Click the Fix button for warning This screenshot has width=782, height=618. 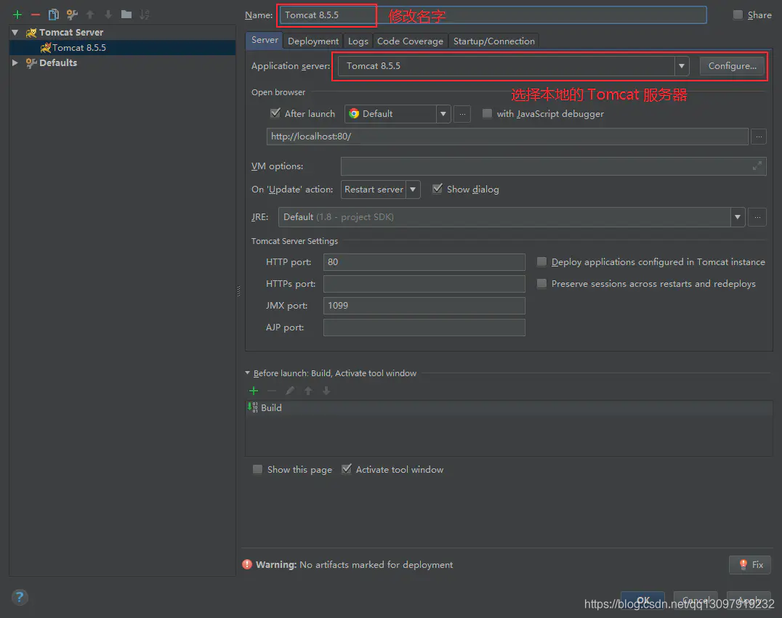tap(750, 565)
